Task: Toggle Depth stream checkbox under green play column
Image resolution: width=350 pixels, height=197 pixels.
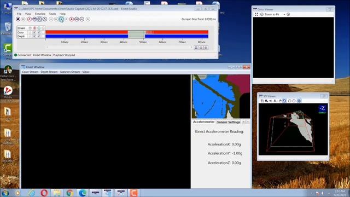Action: [x=39, y=36]
